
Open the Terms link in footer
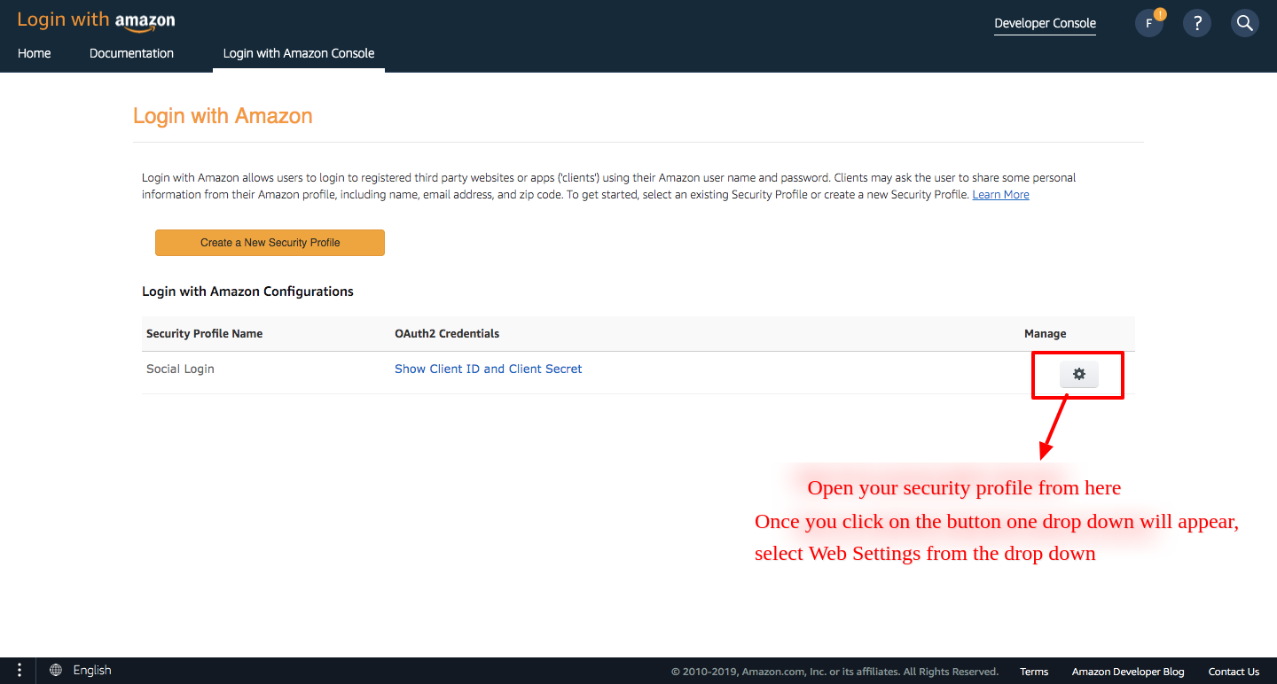point(1034,672)
